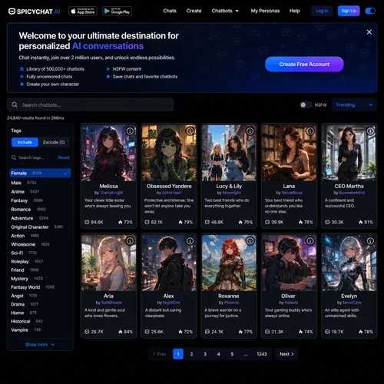Open creator link StarryKnight
This screenshot has height=384, width=384.
[x=111, y=193]
